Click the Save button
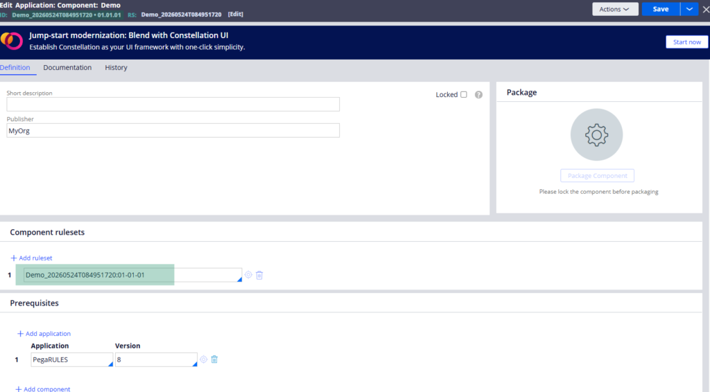Viewport: 710px width, 392px height. 661,9
